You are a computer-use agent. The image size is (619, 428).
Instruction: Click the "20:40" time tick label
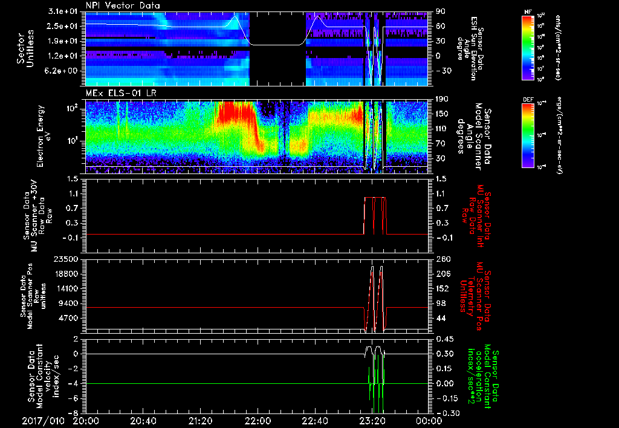(144, 421)
